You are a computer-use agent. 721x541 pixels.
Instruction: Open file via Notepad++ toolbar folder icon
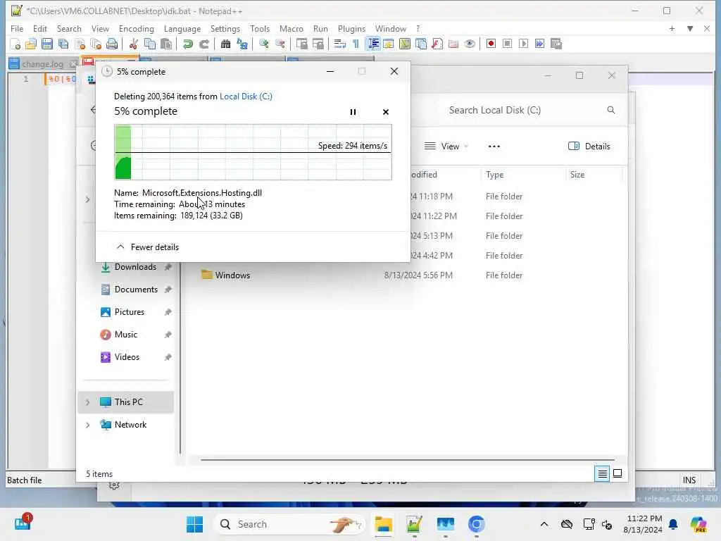click(31, 44)
